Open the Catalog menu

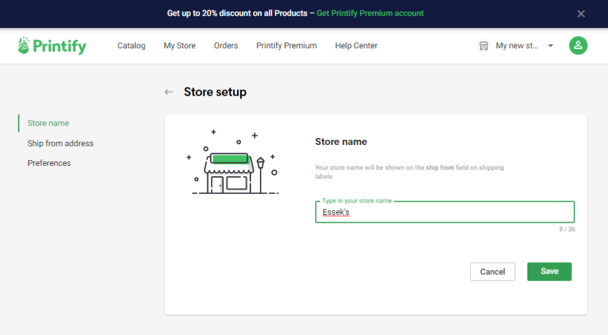click(131, 46)
